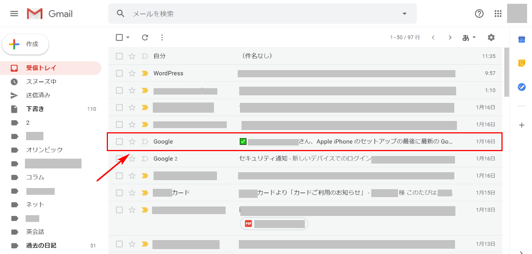The width and height of the screenshot is (532, 254).
Task: Expand the select-all checkbox dropdown arrow
Action: 128,37
